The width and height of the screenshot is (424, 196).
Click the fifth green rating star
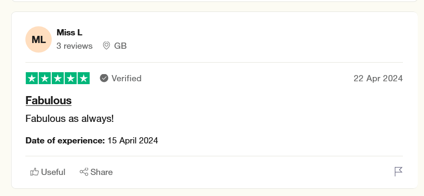pyautogui.click(x=83, y=78)
